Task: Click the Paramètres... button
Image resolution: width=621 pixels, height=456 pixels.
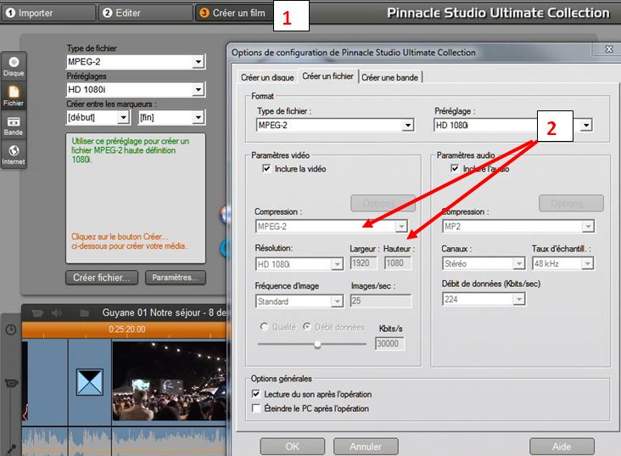Action: (175, 278)
